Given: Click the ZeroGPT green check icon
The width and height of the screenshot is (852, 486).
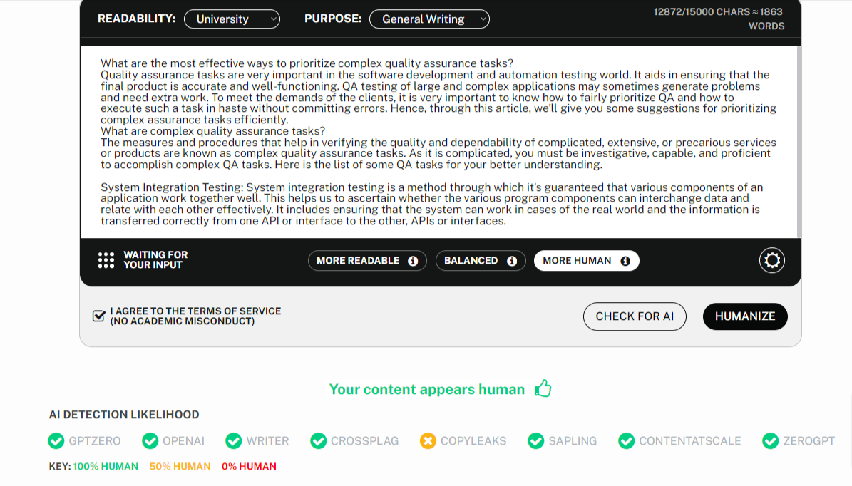Looking at the screenshot, I should coord(770,441).
